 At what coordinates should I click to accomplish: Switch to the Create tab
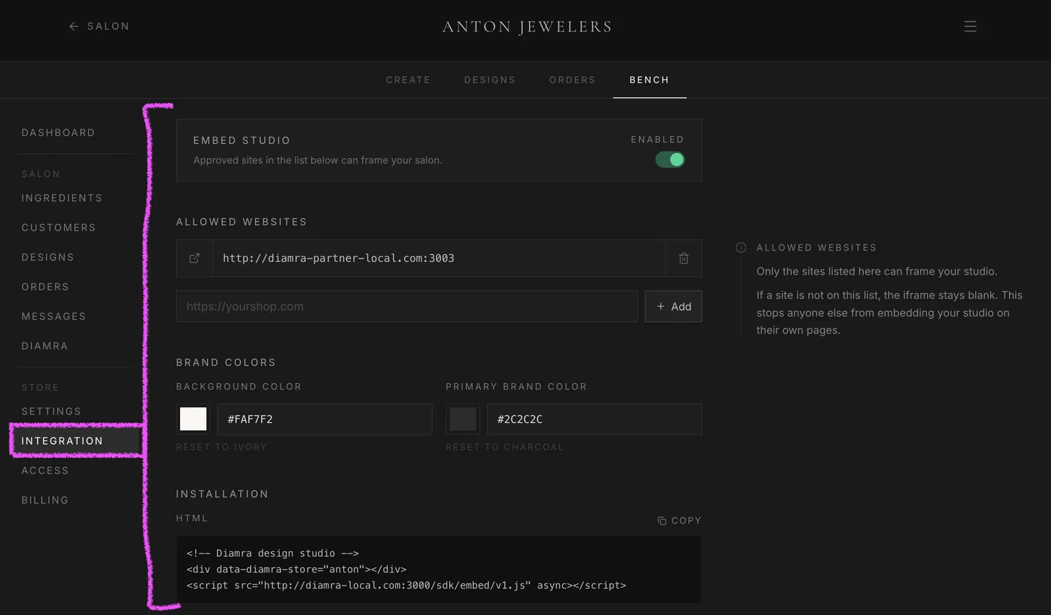click(x=408, y=80)
